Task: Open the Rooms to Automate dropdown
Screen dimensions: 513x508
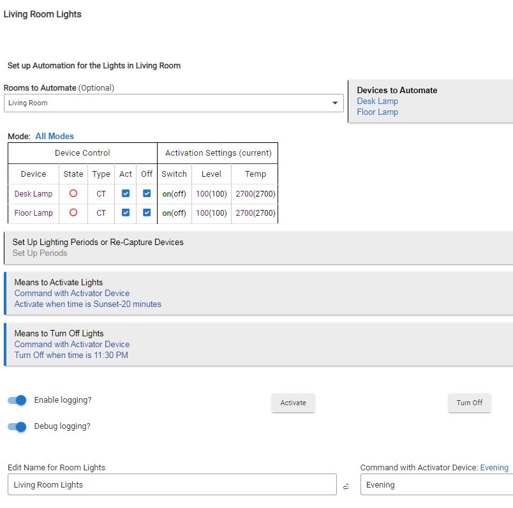Action: 173,103
